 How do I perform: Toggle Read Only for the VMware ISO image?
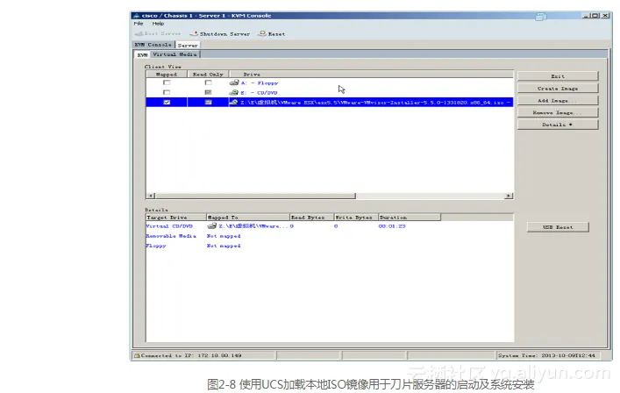[208, 102]
